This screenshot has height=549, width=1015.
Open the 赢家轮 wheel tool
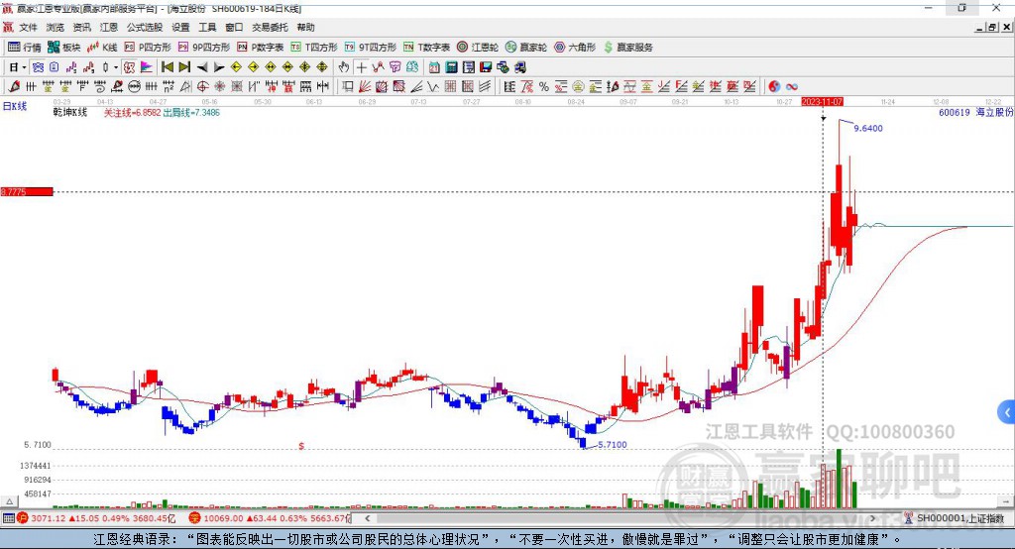click(x=525, y=48)
